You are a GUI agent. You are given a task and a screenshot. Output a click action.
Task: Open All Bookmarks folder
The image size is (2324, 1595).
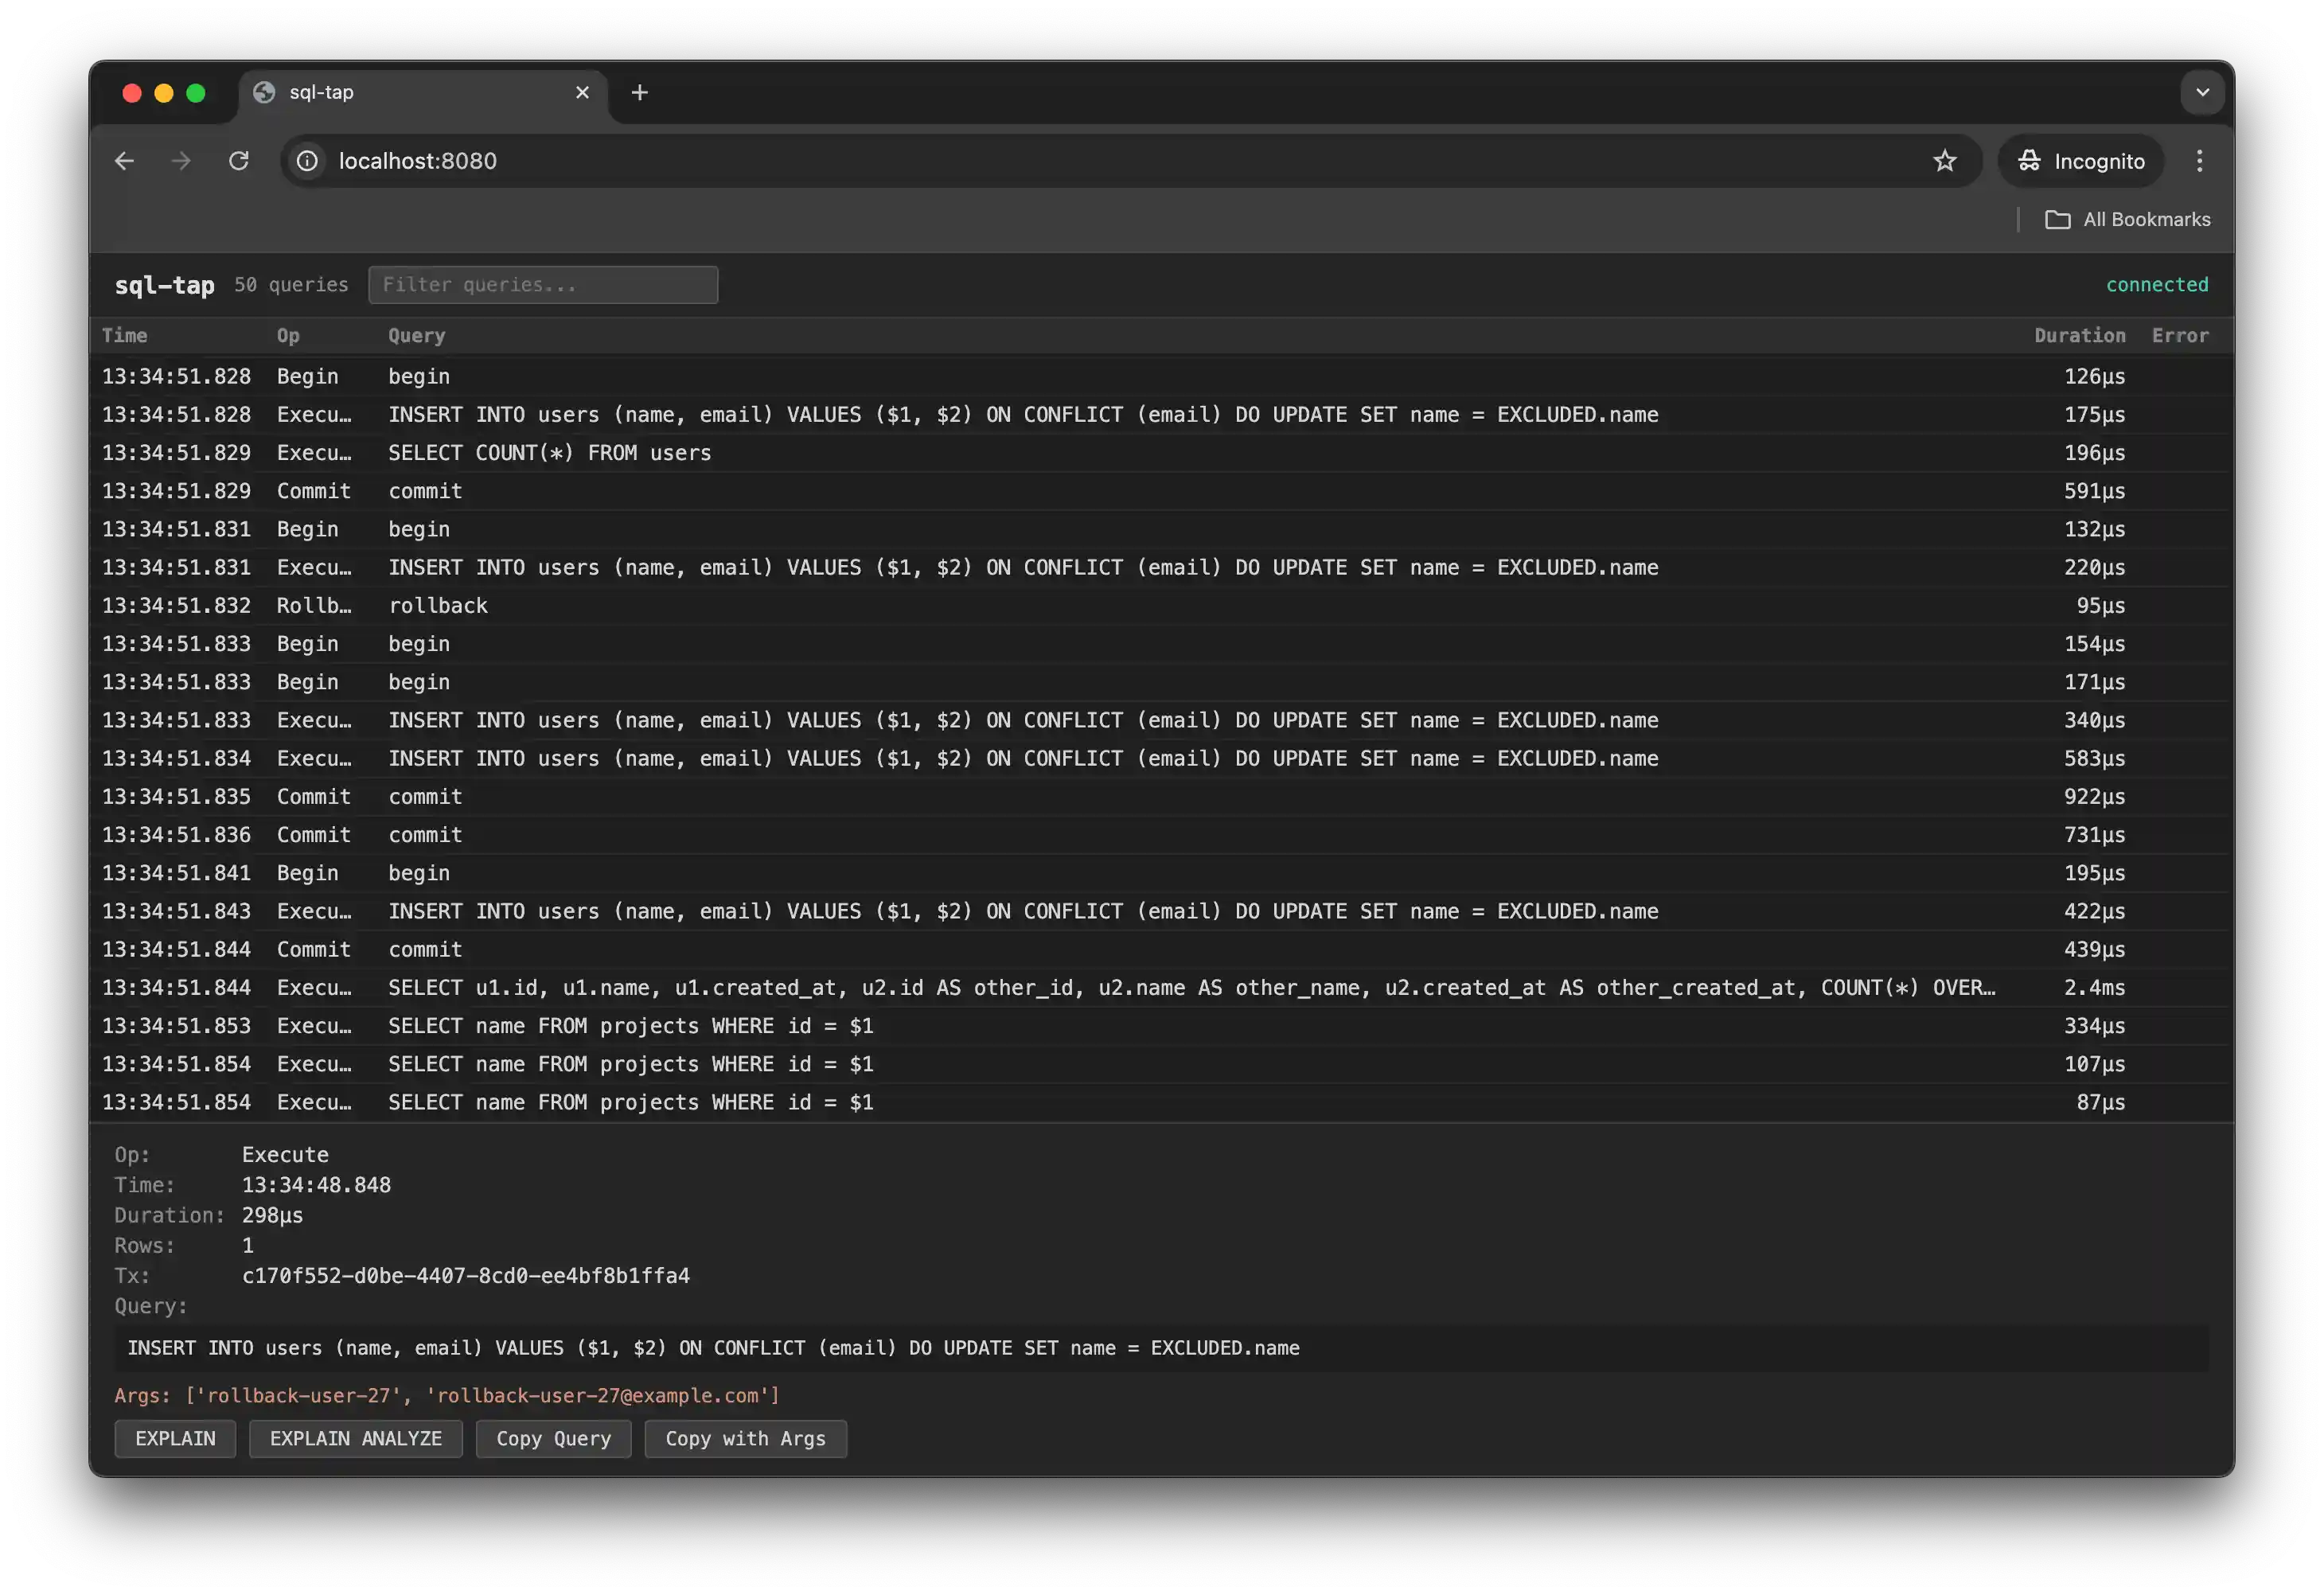pyautogui.click(x=2128, y=220)
